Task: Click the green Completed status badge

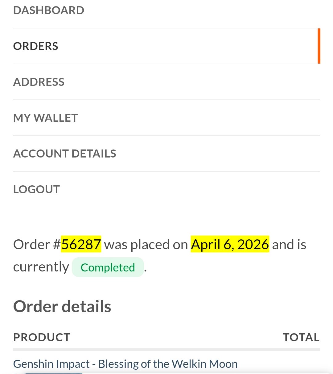Action: [x=108, y=267]
